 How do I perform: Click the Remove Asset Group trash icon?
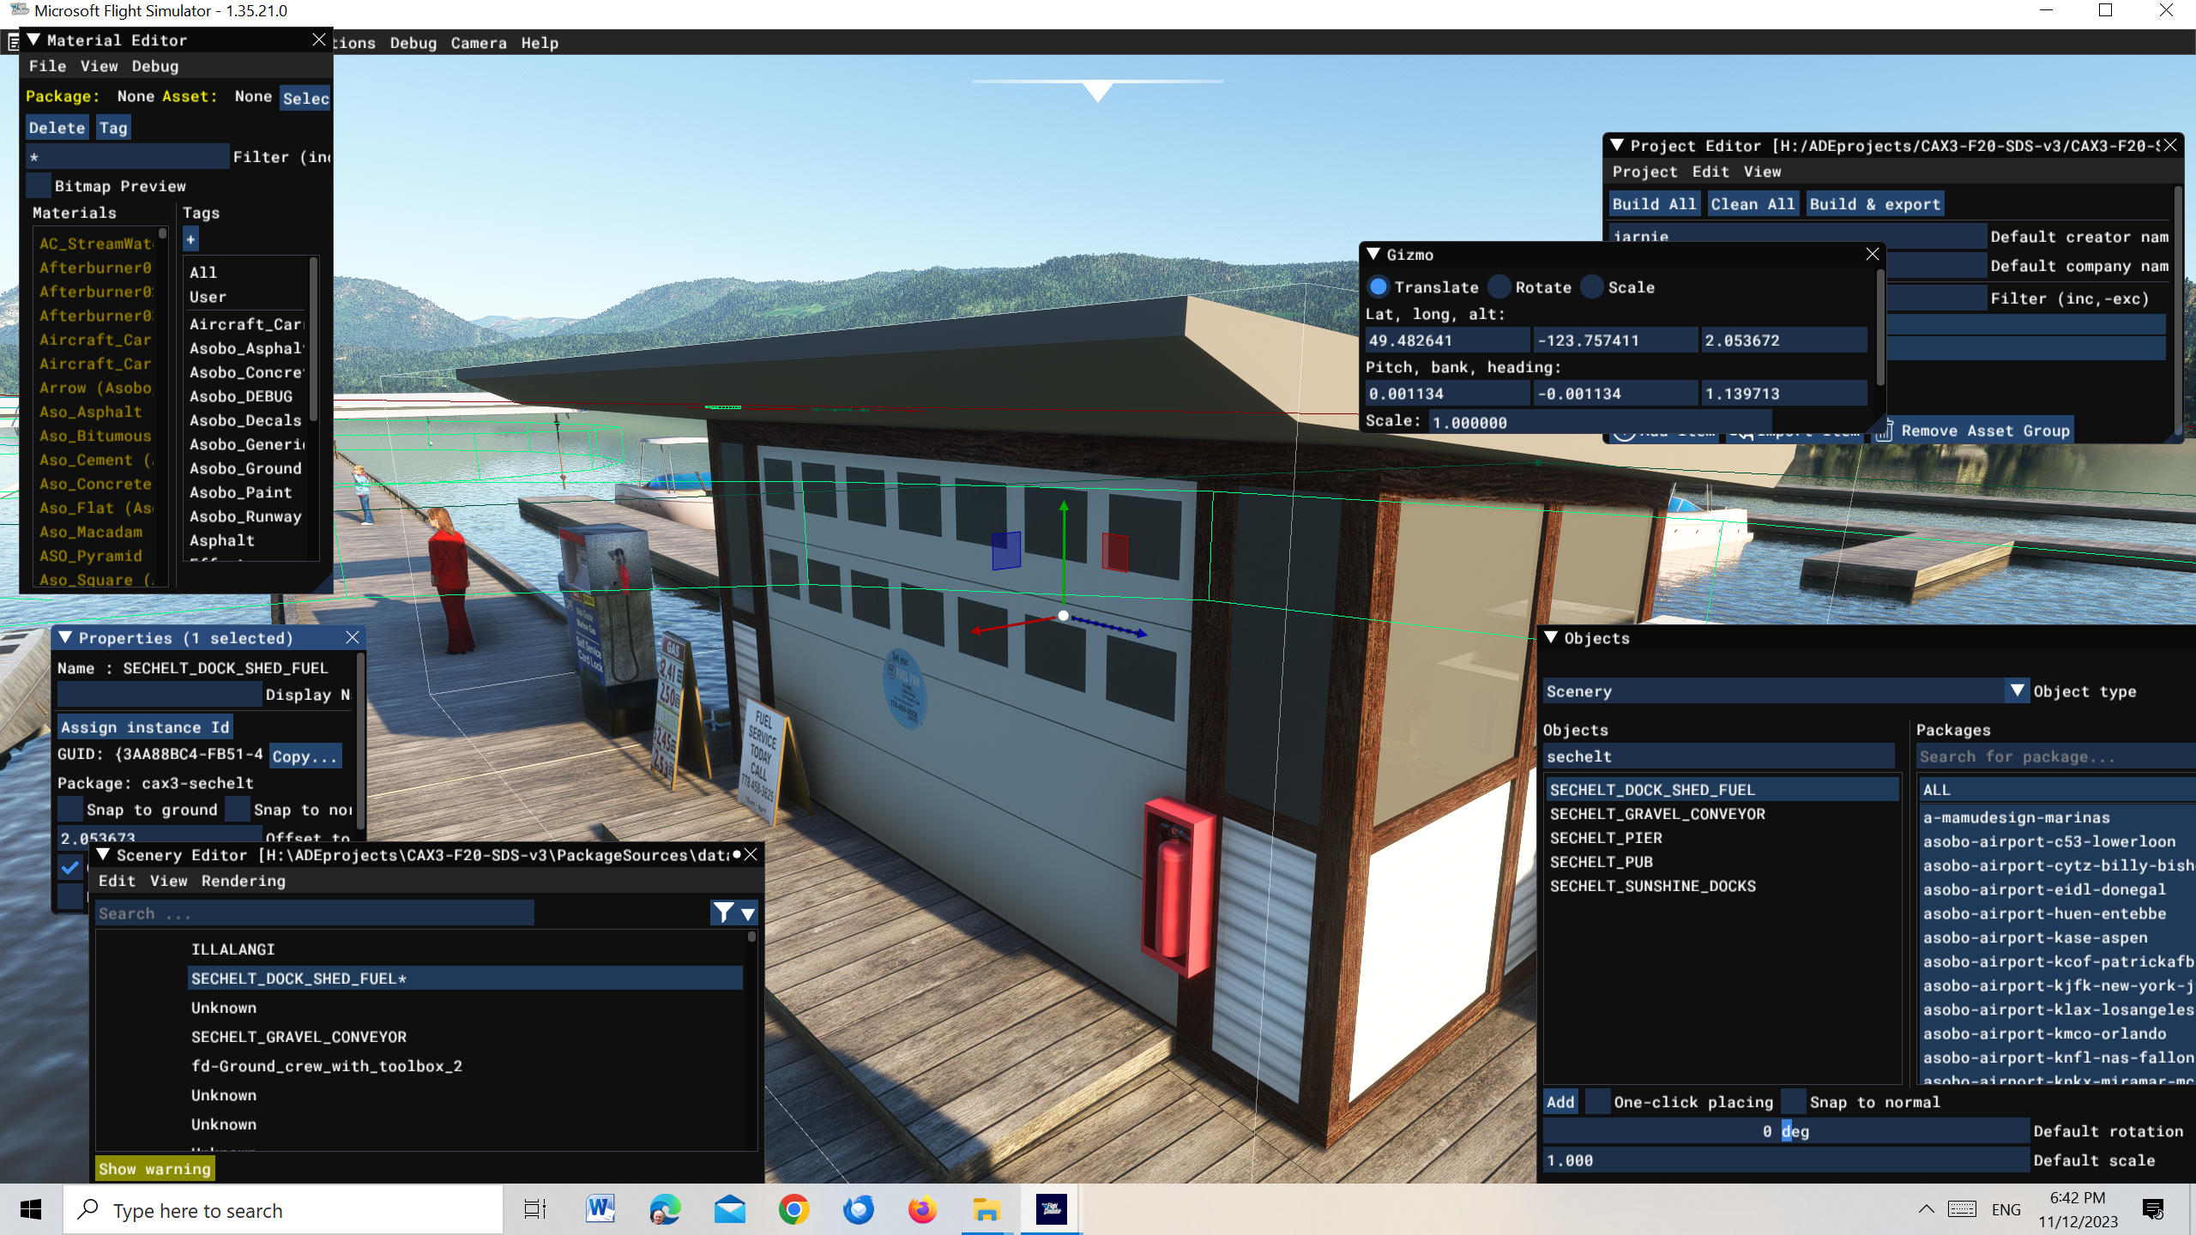[x=1885, y=431]
